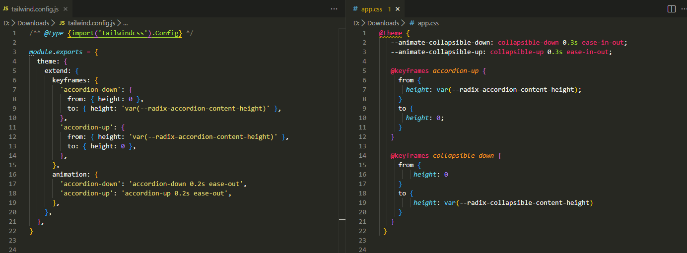Click 'theme:' key in tailwind.config.js
Image resolution: width=687 pixels, height=253 pixels.
48,61
